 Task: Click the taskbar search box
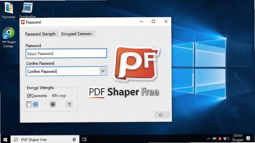click(x=45, y=140)
